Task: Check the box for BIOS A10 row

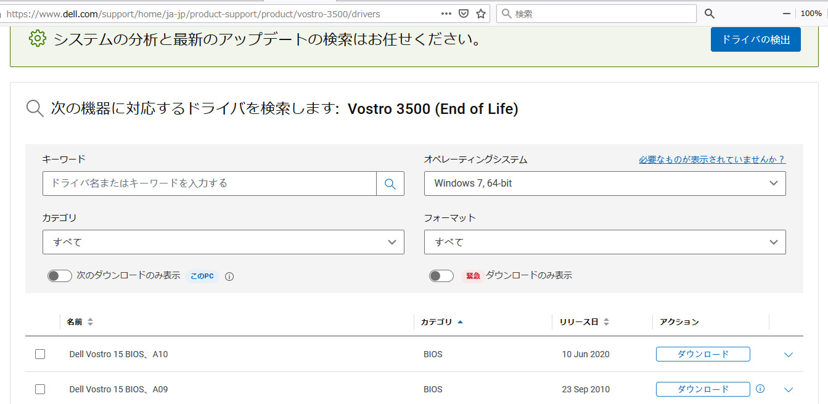Action: point(40,354)
